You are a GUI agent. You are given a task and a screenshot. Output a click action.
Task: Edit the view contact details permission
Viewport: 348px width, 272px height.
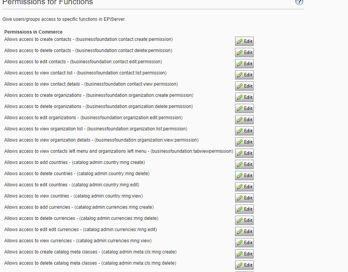244,86
